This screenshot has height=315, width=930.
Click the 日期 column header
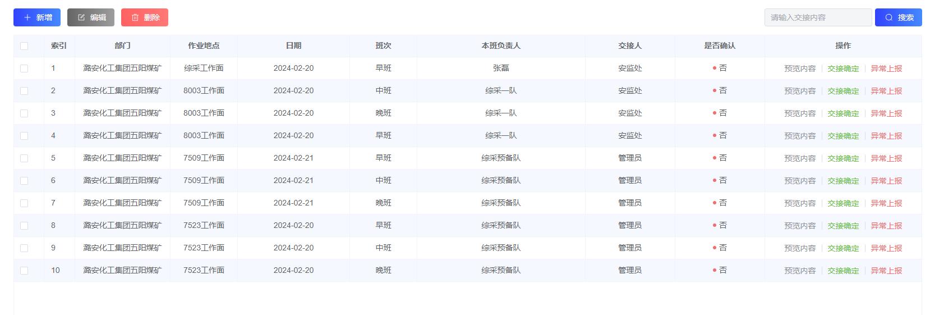tap(293, 45)
